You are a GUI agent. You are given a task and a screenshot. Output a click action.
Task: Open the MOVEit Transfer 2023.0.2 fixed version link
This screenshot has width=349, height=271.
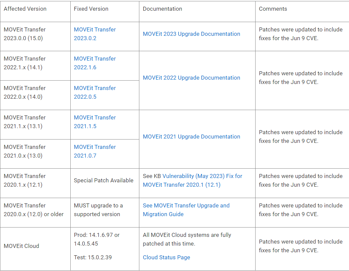coord(95,34)
